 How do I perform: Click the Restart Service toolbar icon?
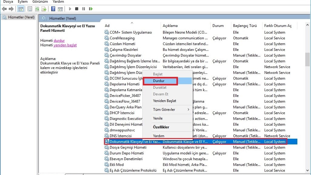(91, 9)
